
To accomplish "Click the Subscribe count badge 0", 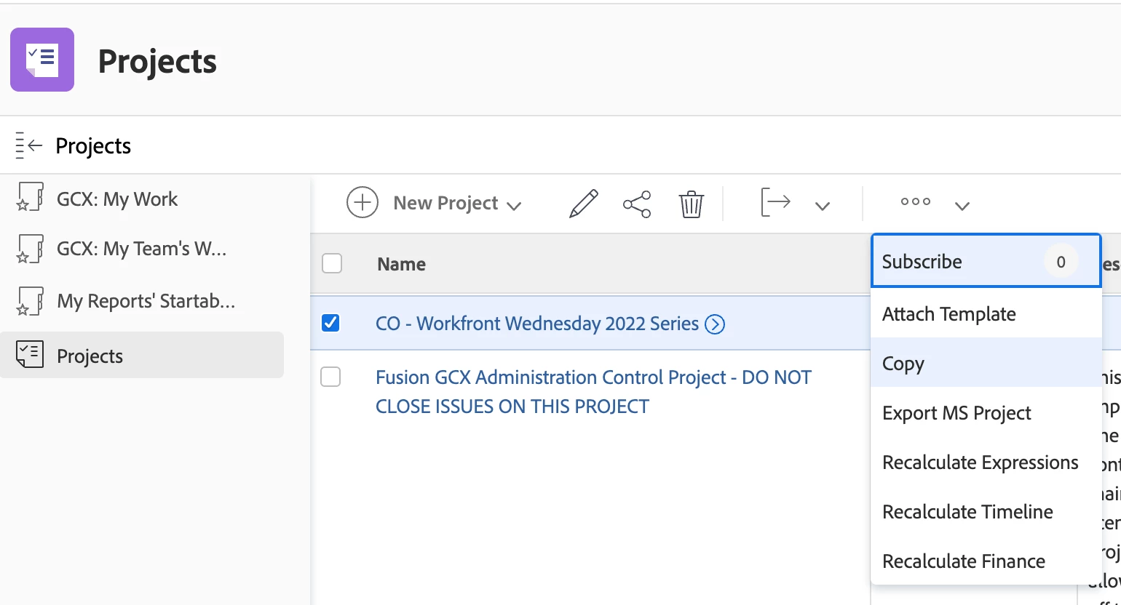I will [1061, 262].
